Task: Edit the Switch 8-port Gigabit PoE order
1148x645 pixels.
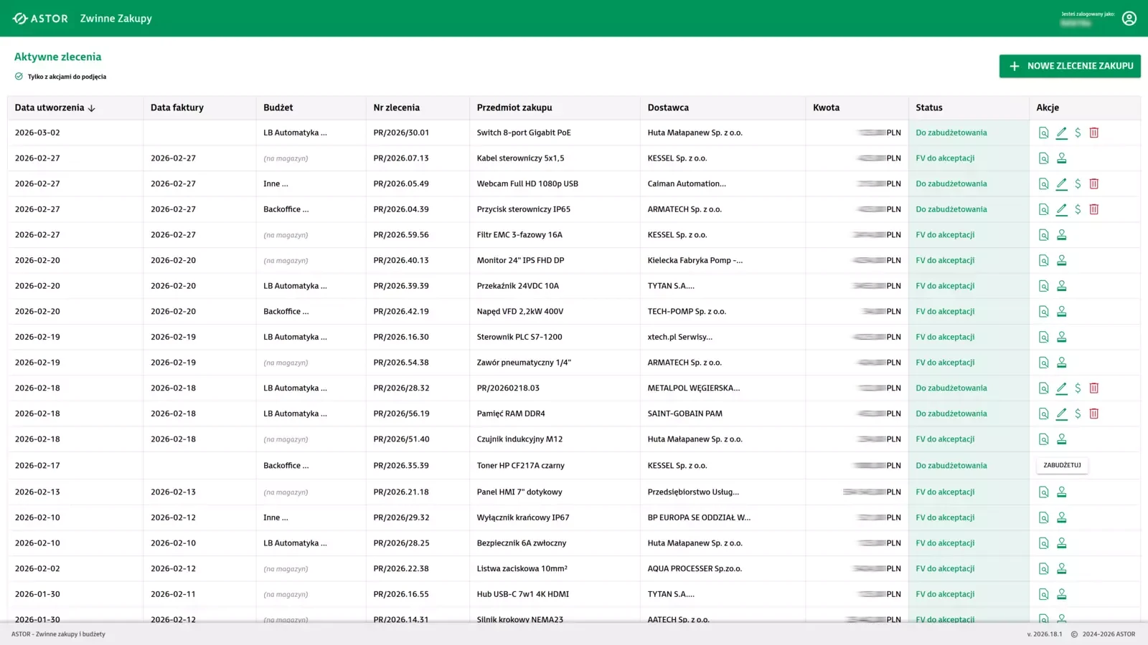Action: point(1062,132)
